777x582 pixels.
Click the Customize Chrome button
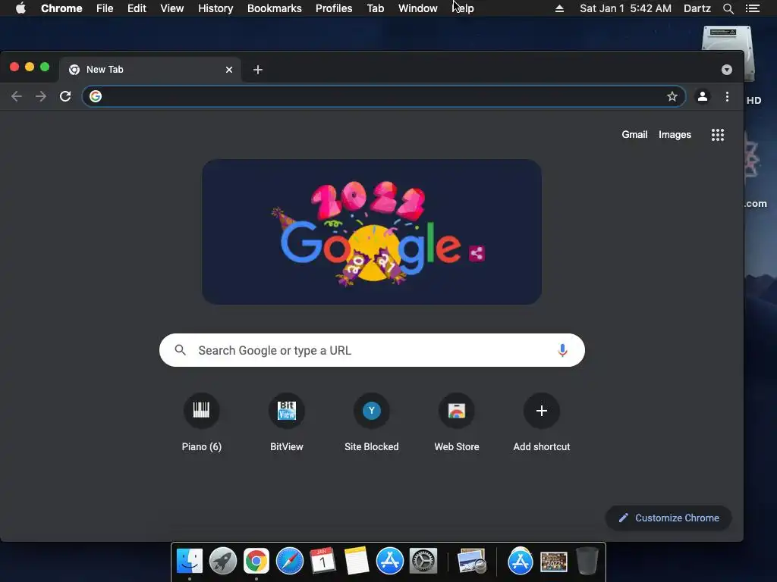click(668, 518)
